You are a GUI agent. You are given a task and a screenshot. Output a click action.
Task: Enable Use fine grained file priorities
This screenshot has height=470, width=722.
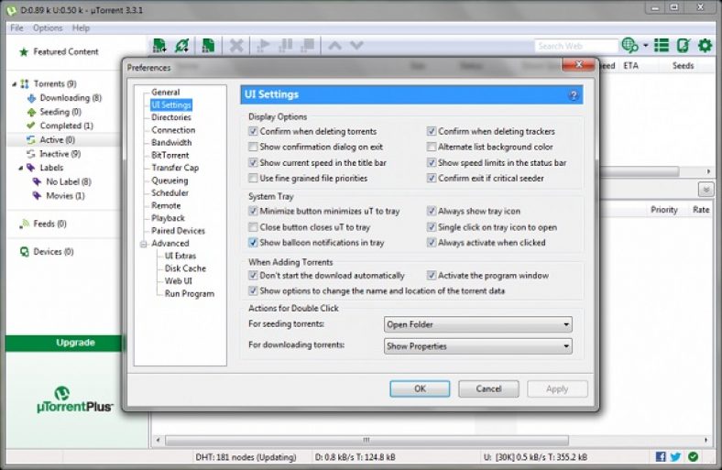pos(253,178)
